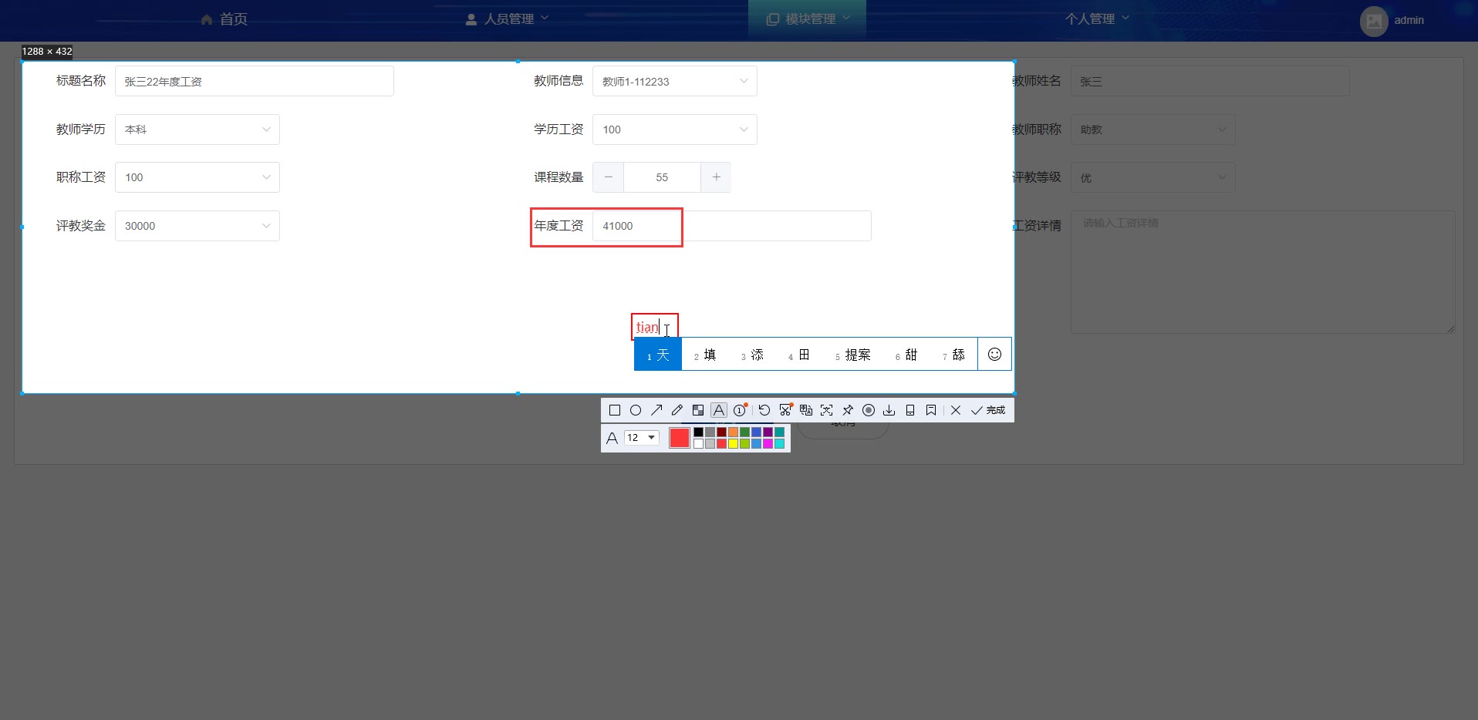The width and height of the screenshot is (1478, 720).
Task: Pin the screenshot to the screen
Action: click(848, 410)
